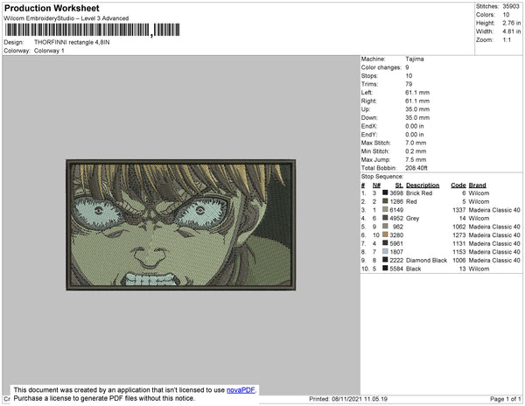
Task: Click the swatch for thread 5961
Action: pos(385,243)
